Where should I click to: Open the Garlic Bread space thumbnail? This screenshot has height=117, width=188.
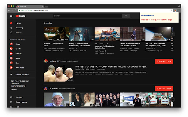click(158, 34)
